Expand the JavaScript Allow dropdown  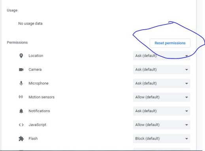pyautogui.click(x=162, y=125)
